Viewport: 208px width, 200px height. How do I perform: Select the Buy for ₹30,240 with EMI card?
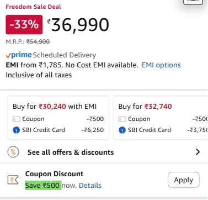pyautogui.click(x=58, y=118)
